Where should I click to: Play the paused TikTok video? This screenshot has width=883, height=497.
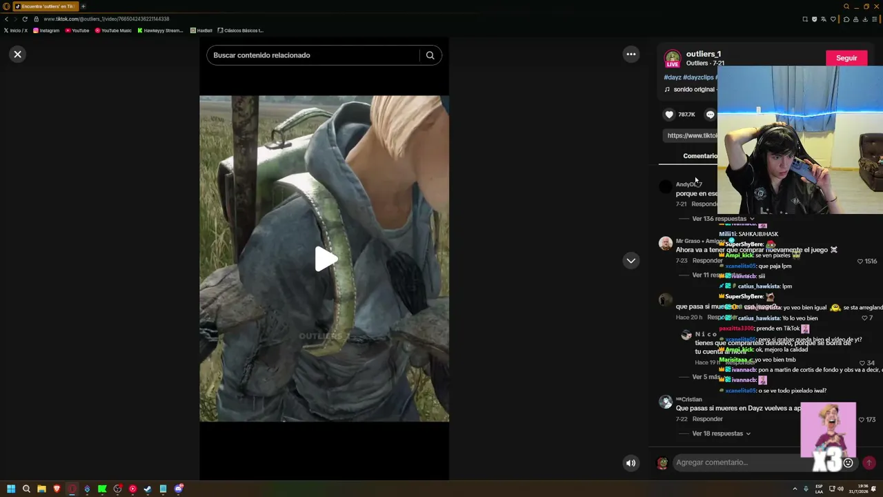(x=325, y=260)
